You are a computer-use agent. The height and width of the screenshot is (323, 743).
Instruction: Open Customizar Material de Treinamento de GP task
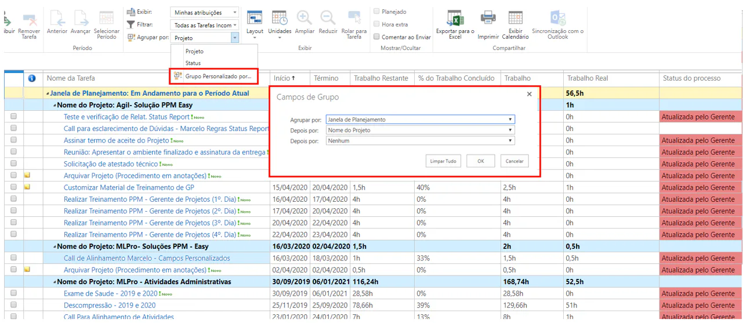(x=129, y=187)
